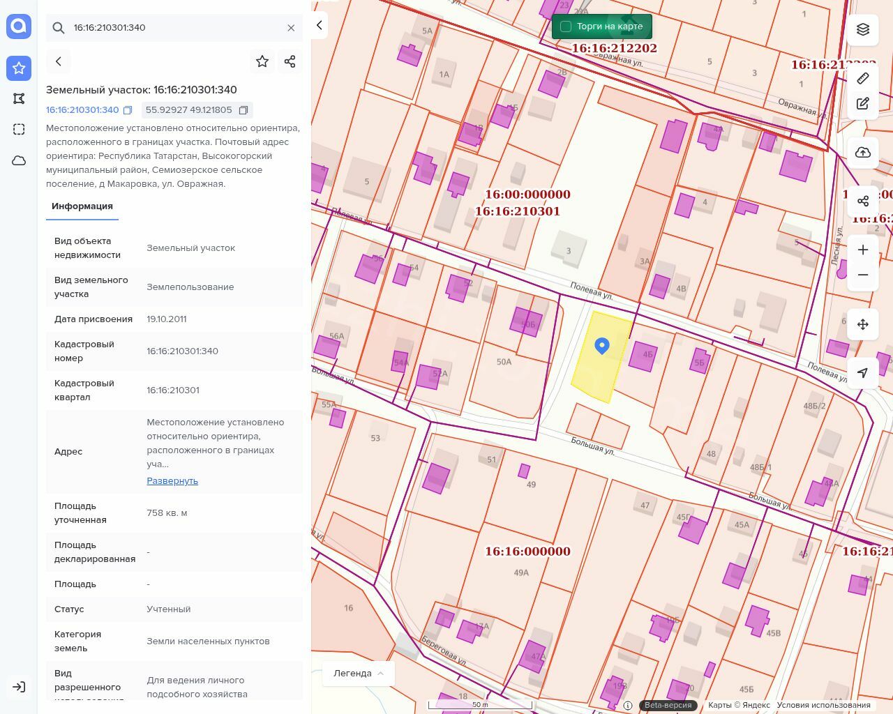Click the cloud upload icon
The height and width of the screenshot is (714, 893).
863,153
